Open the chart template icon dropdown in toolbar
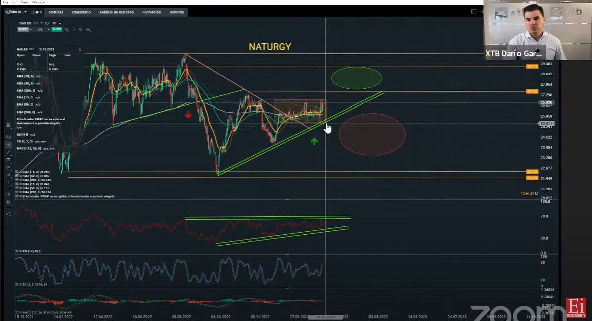 click(67, 29)
